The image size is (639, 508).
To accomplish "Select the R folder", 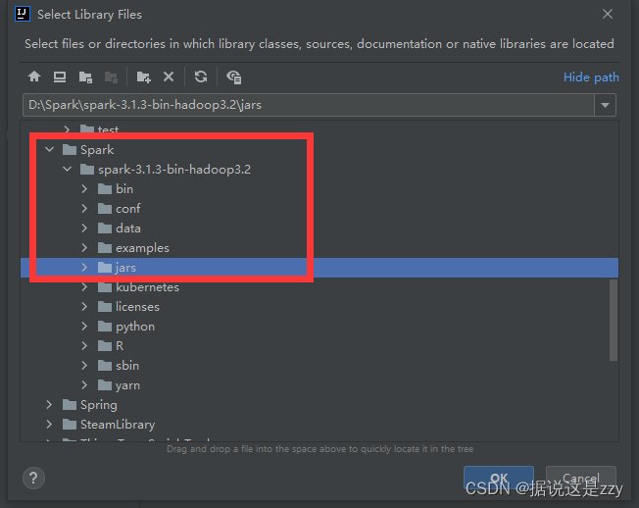I will coord(111,346).
